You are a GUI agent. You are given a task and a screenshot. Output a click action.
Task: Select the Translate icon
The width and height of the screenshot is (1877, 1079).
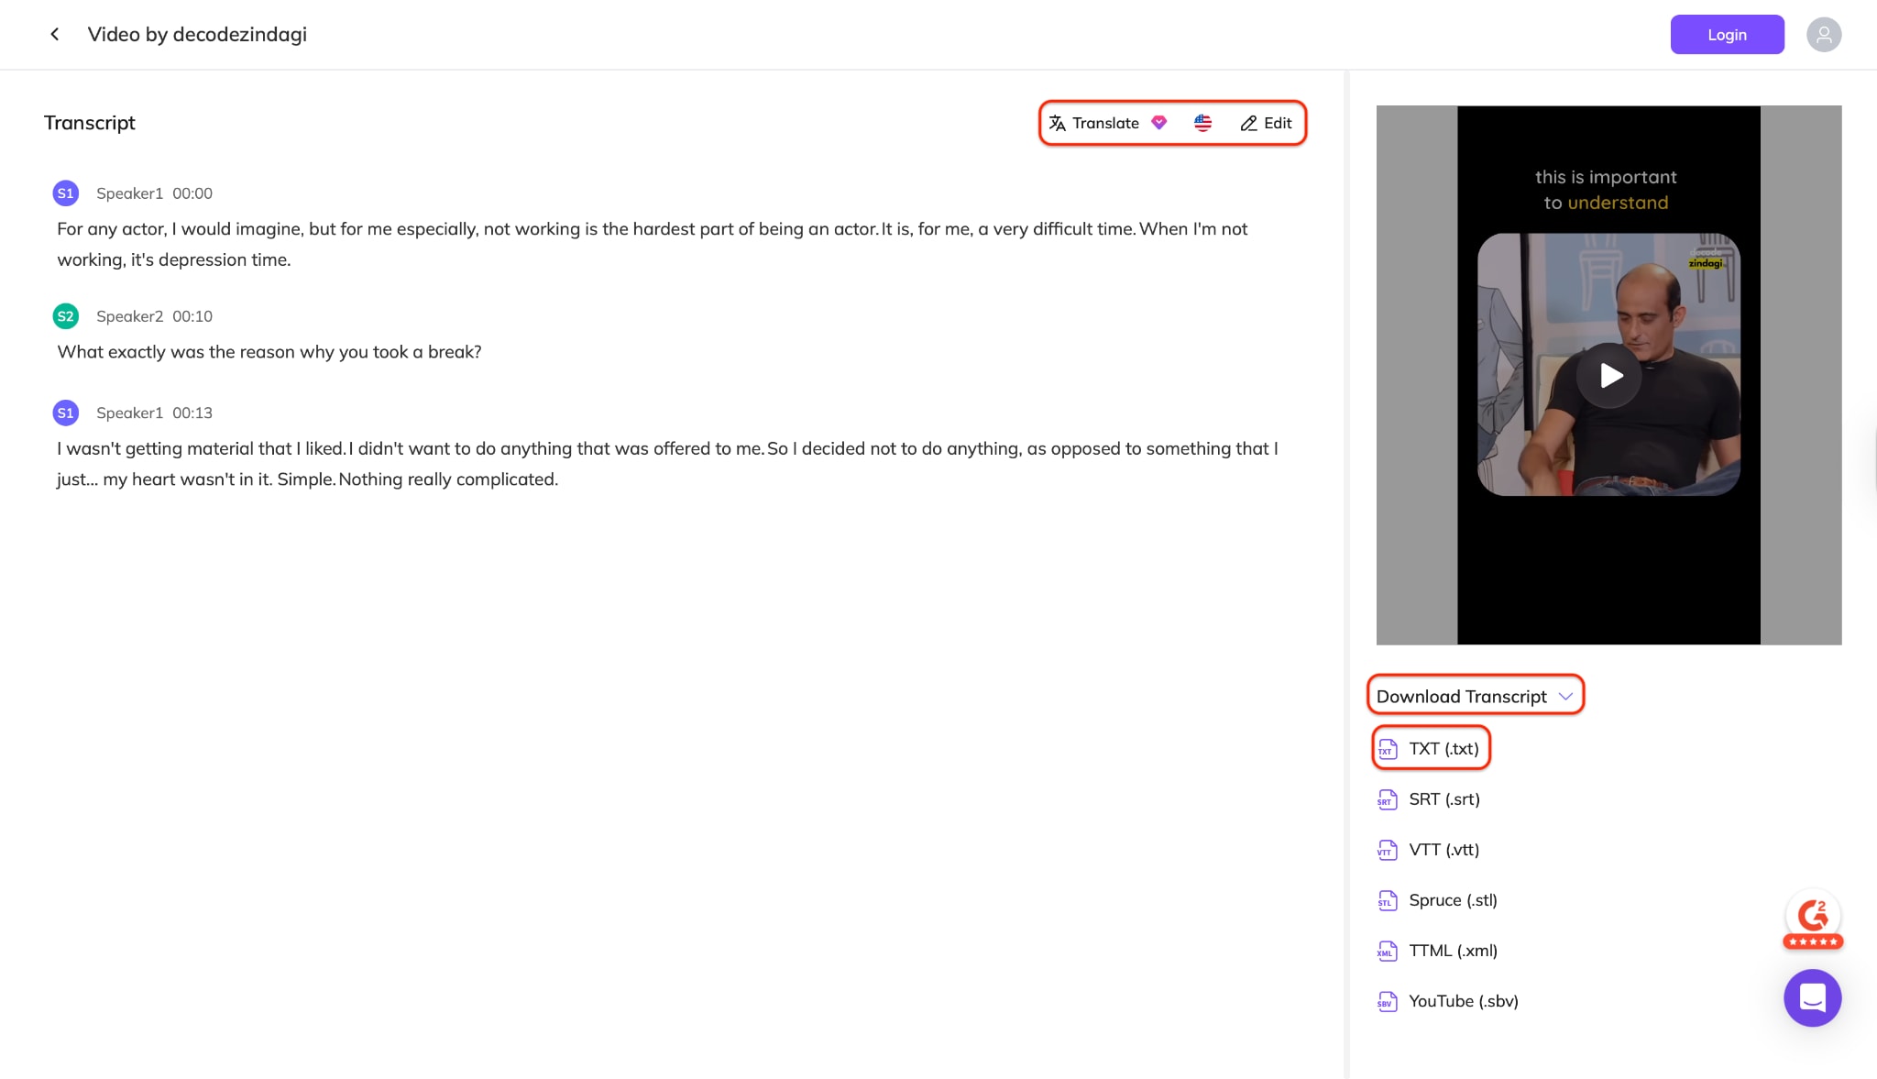[1057, 123]
